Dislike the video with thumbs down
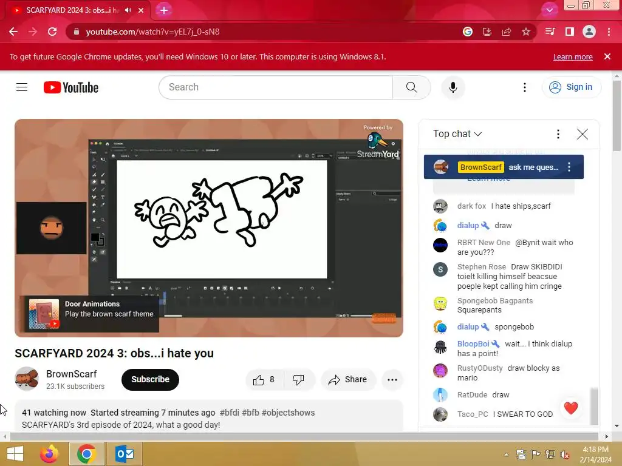 coord(299,380)
